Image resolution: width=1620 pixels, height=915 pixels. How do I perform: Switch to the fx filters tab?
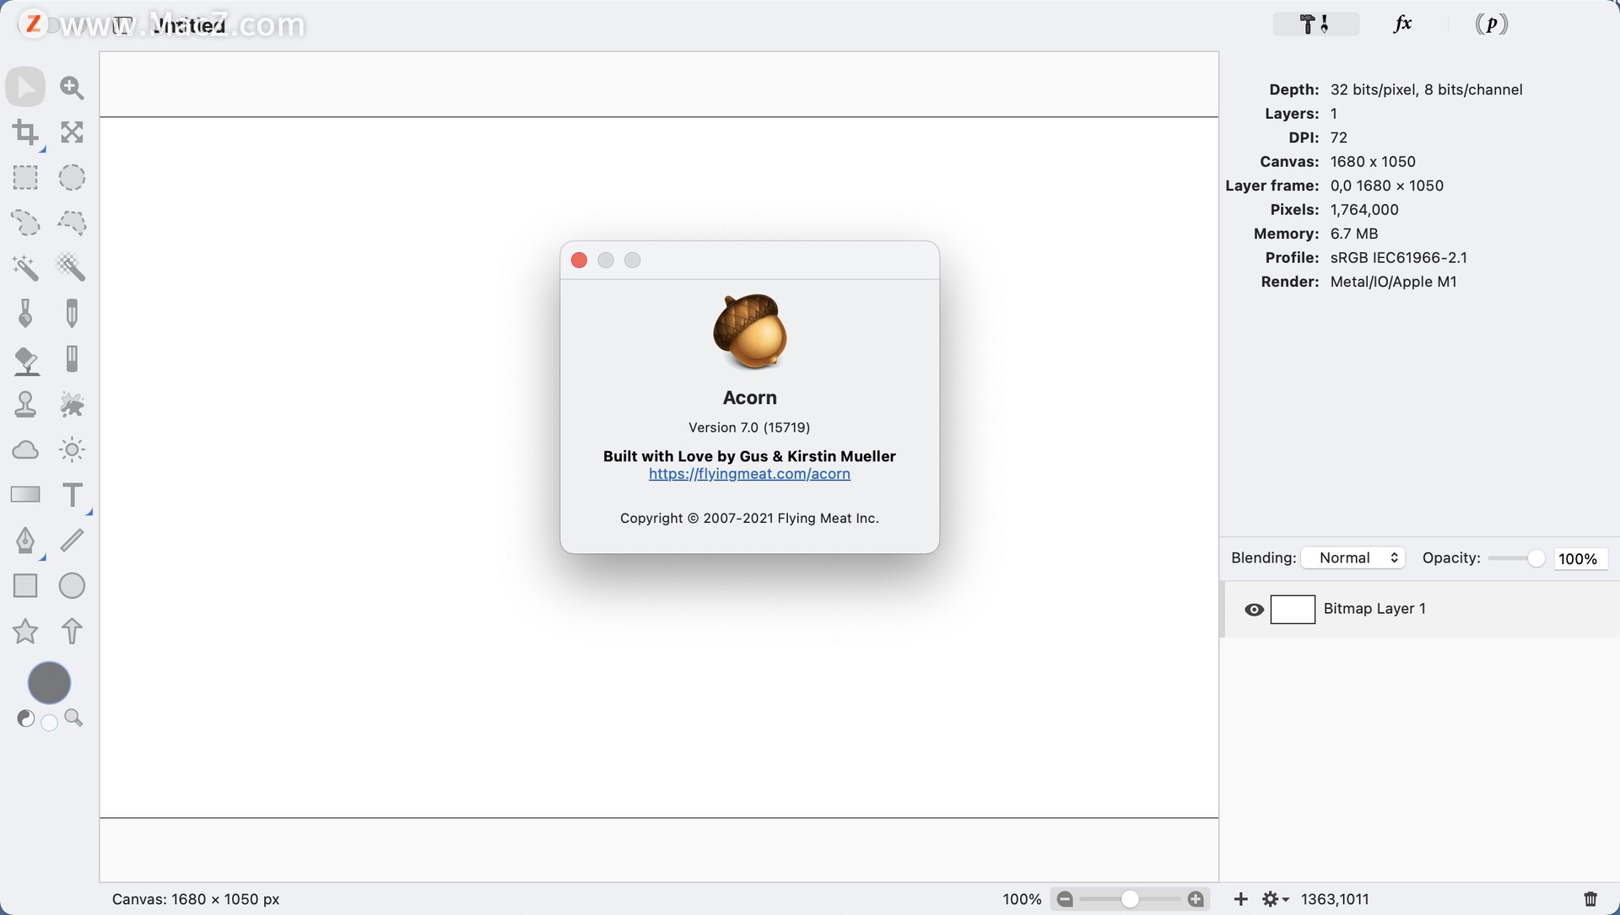(x=1402, y=24)
